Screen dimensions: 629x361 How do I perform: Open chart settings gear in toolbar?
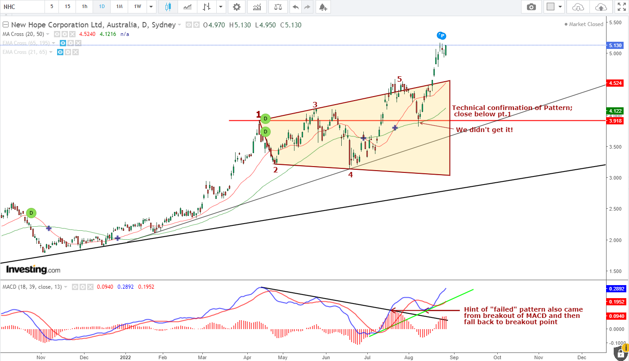tap(236, 7)
